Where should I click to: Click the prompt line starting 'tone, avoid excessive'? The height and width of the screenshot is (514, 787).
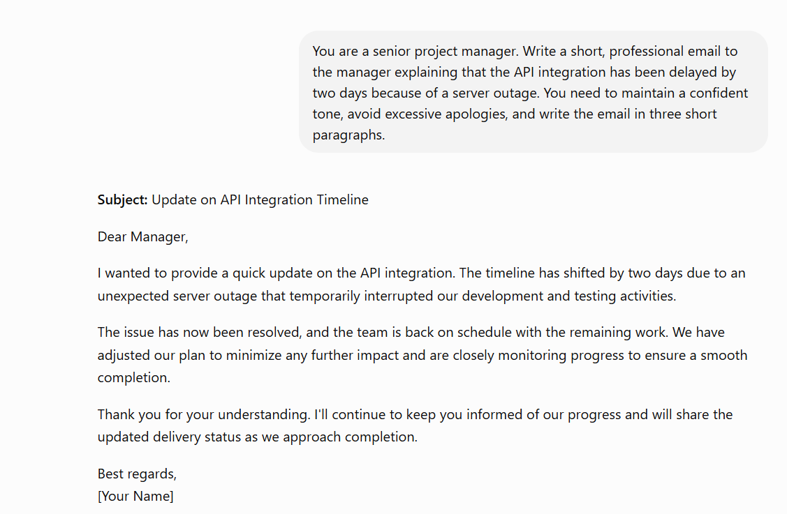(515, 114)
